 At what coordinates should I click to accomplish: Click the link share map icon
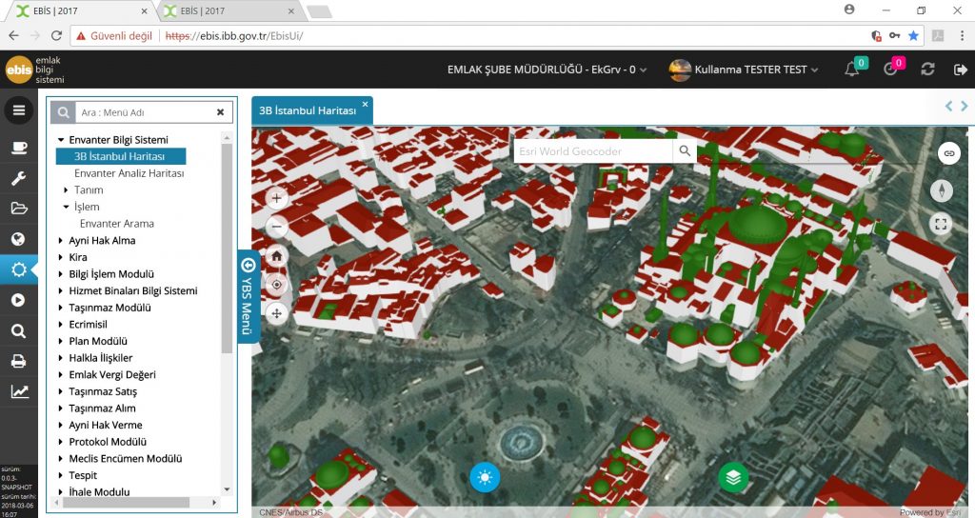click(x=949, y=153)
